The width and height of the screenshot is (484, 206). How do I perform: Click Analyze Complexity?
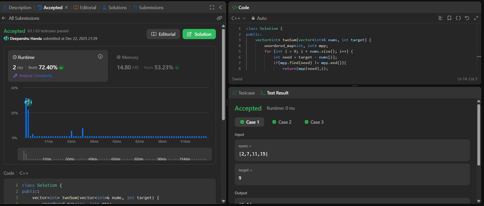pyautogui.click(x=35, y=76)
